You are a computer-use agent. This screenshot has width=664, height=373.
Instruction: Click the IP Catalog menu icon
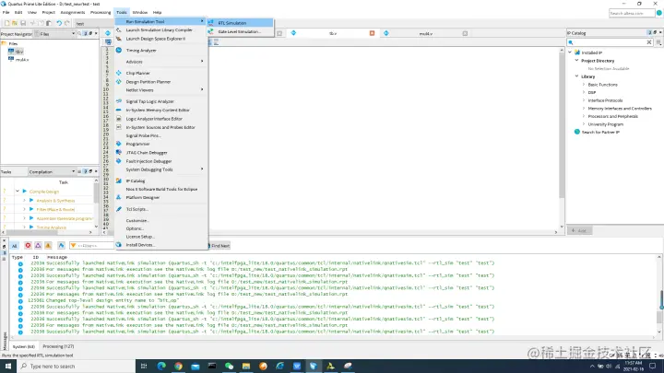coord(119,181)
